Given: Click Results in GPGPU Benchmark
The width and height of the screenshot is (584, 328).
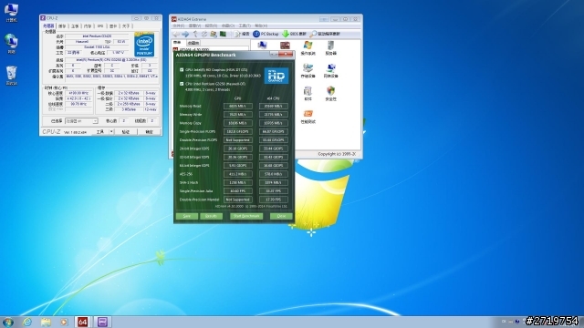Looking at the screenshot, I should [211, 216].
